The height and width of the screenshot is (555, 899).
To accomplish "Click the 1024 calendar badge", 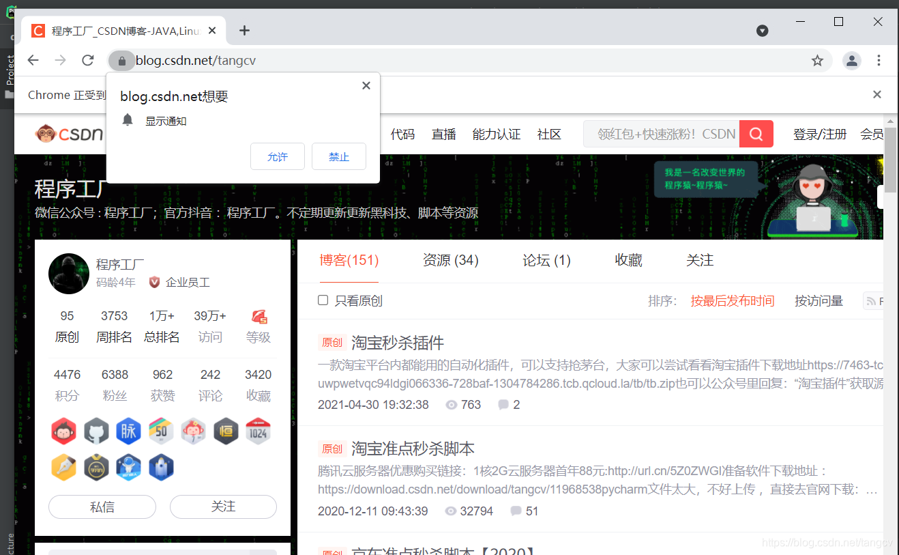I will pyautogui.click(x=259, y=431).
